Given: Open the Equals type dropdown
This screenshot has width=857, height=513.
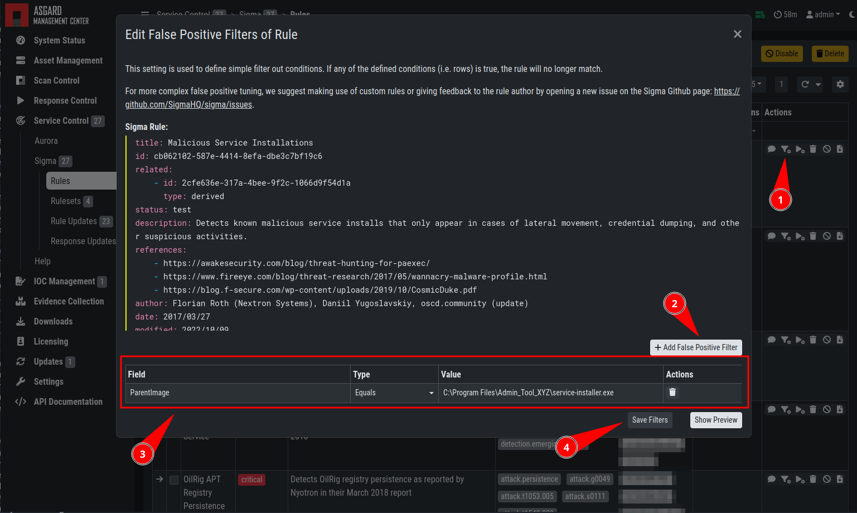Looking at the screenshot, I should (394, 393).
